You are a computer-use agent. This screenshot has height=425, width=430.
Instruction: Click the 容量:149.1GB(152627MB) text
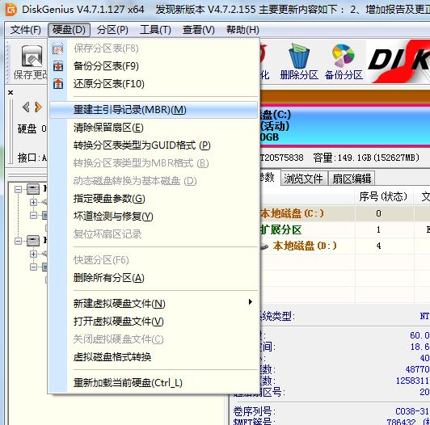pos(366,158)
